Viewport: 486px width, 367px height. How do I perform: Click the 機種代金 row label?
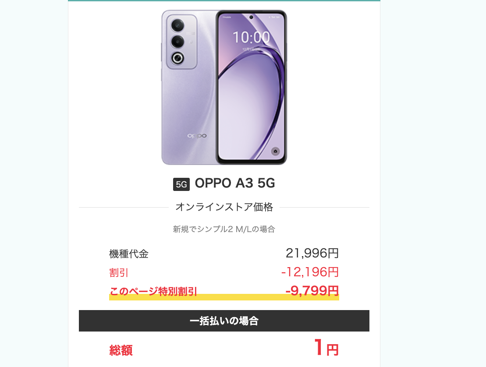click(x=129, y=254)
